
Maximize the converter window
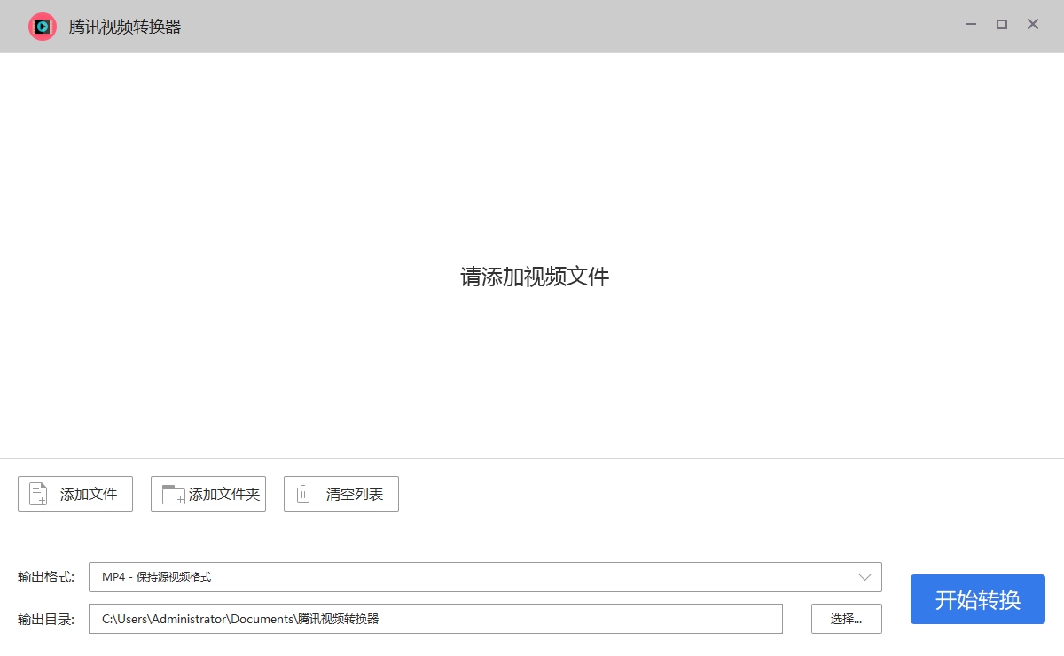1002,25
